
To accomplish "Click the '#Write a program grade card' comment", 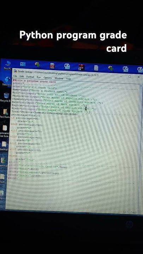I will click(34, 81).
